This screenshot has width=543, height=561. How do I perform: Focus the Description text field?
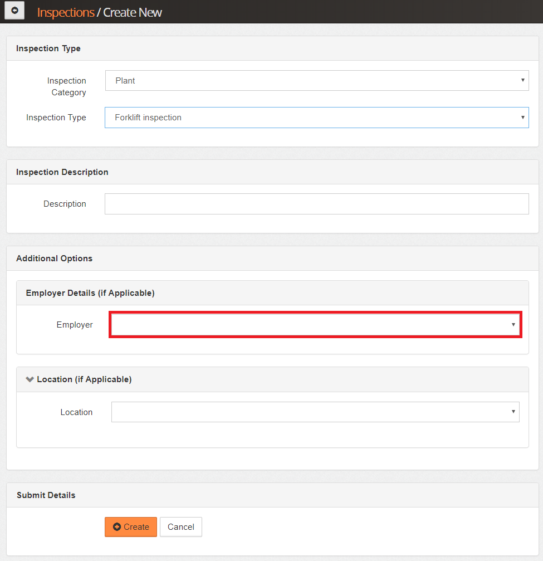316,204
